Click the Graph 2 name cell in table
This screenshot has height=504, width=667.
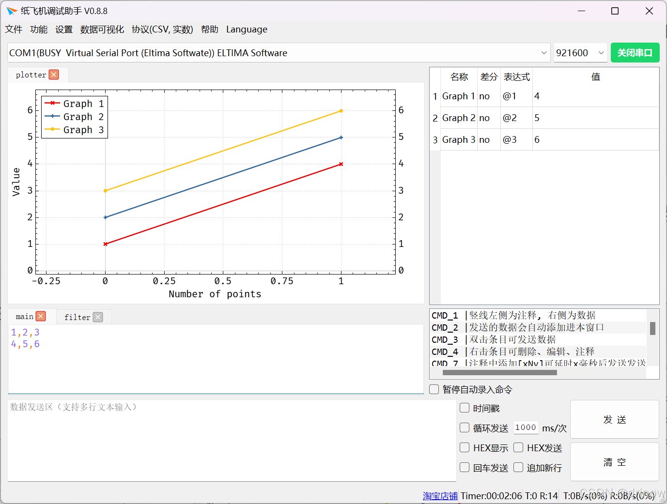pyautogui.click(x=459, y=118)
